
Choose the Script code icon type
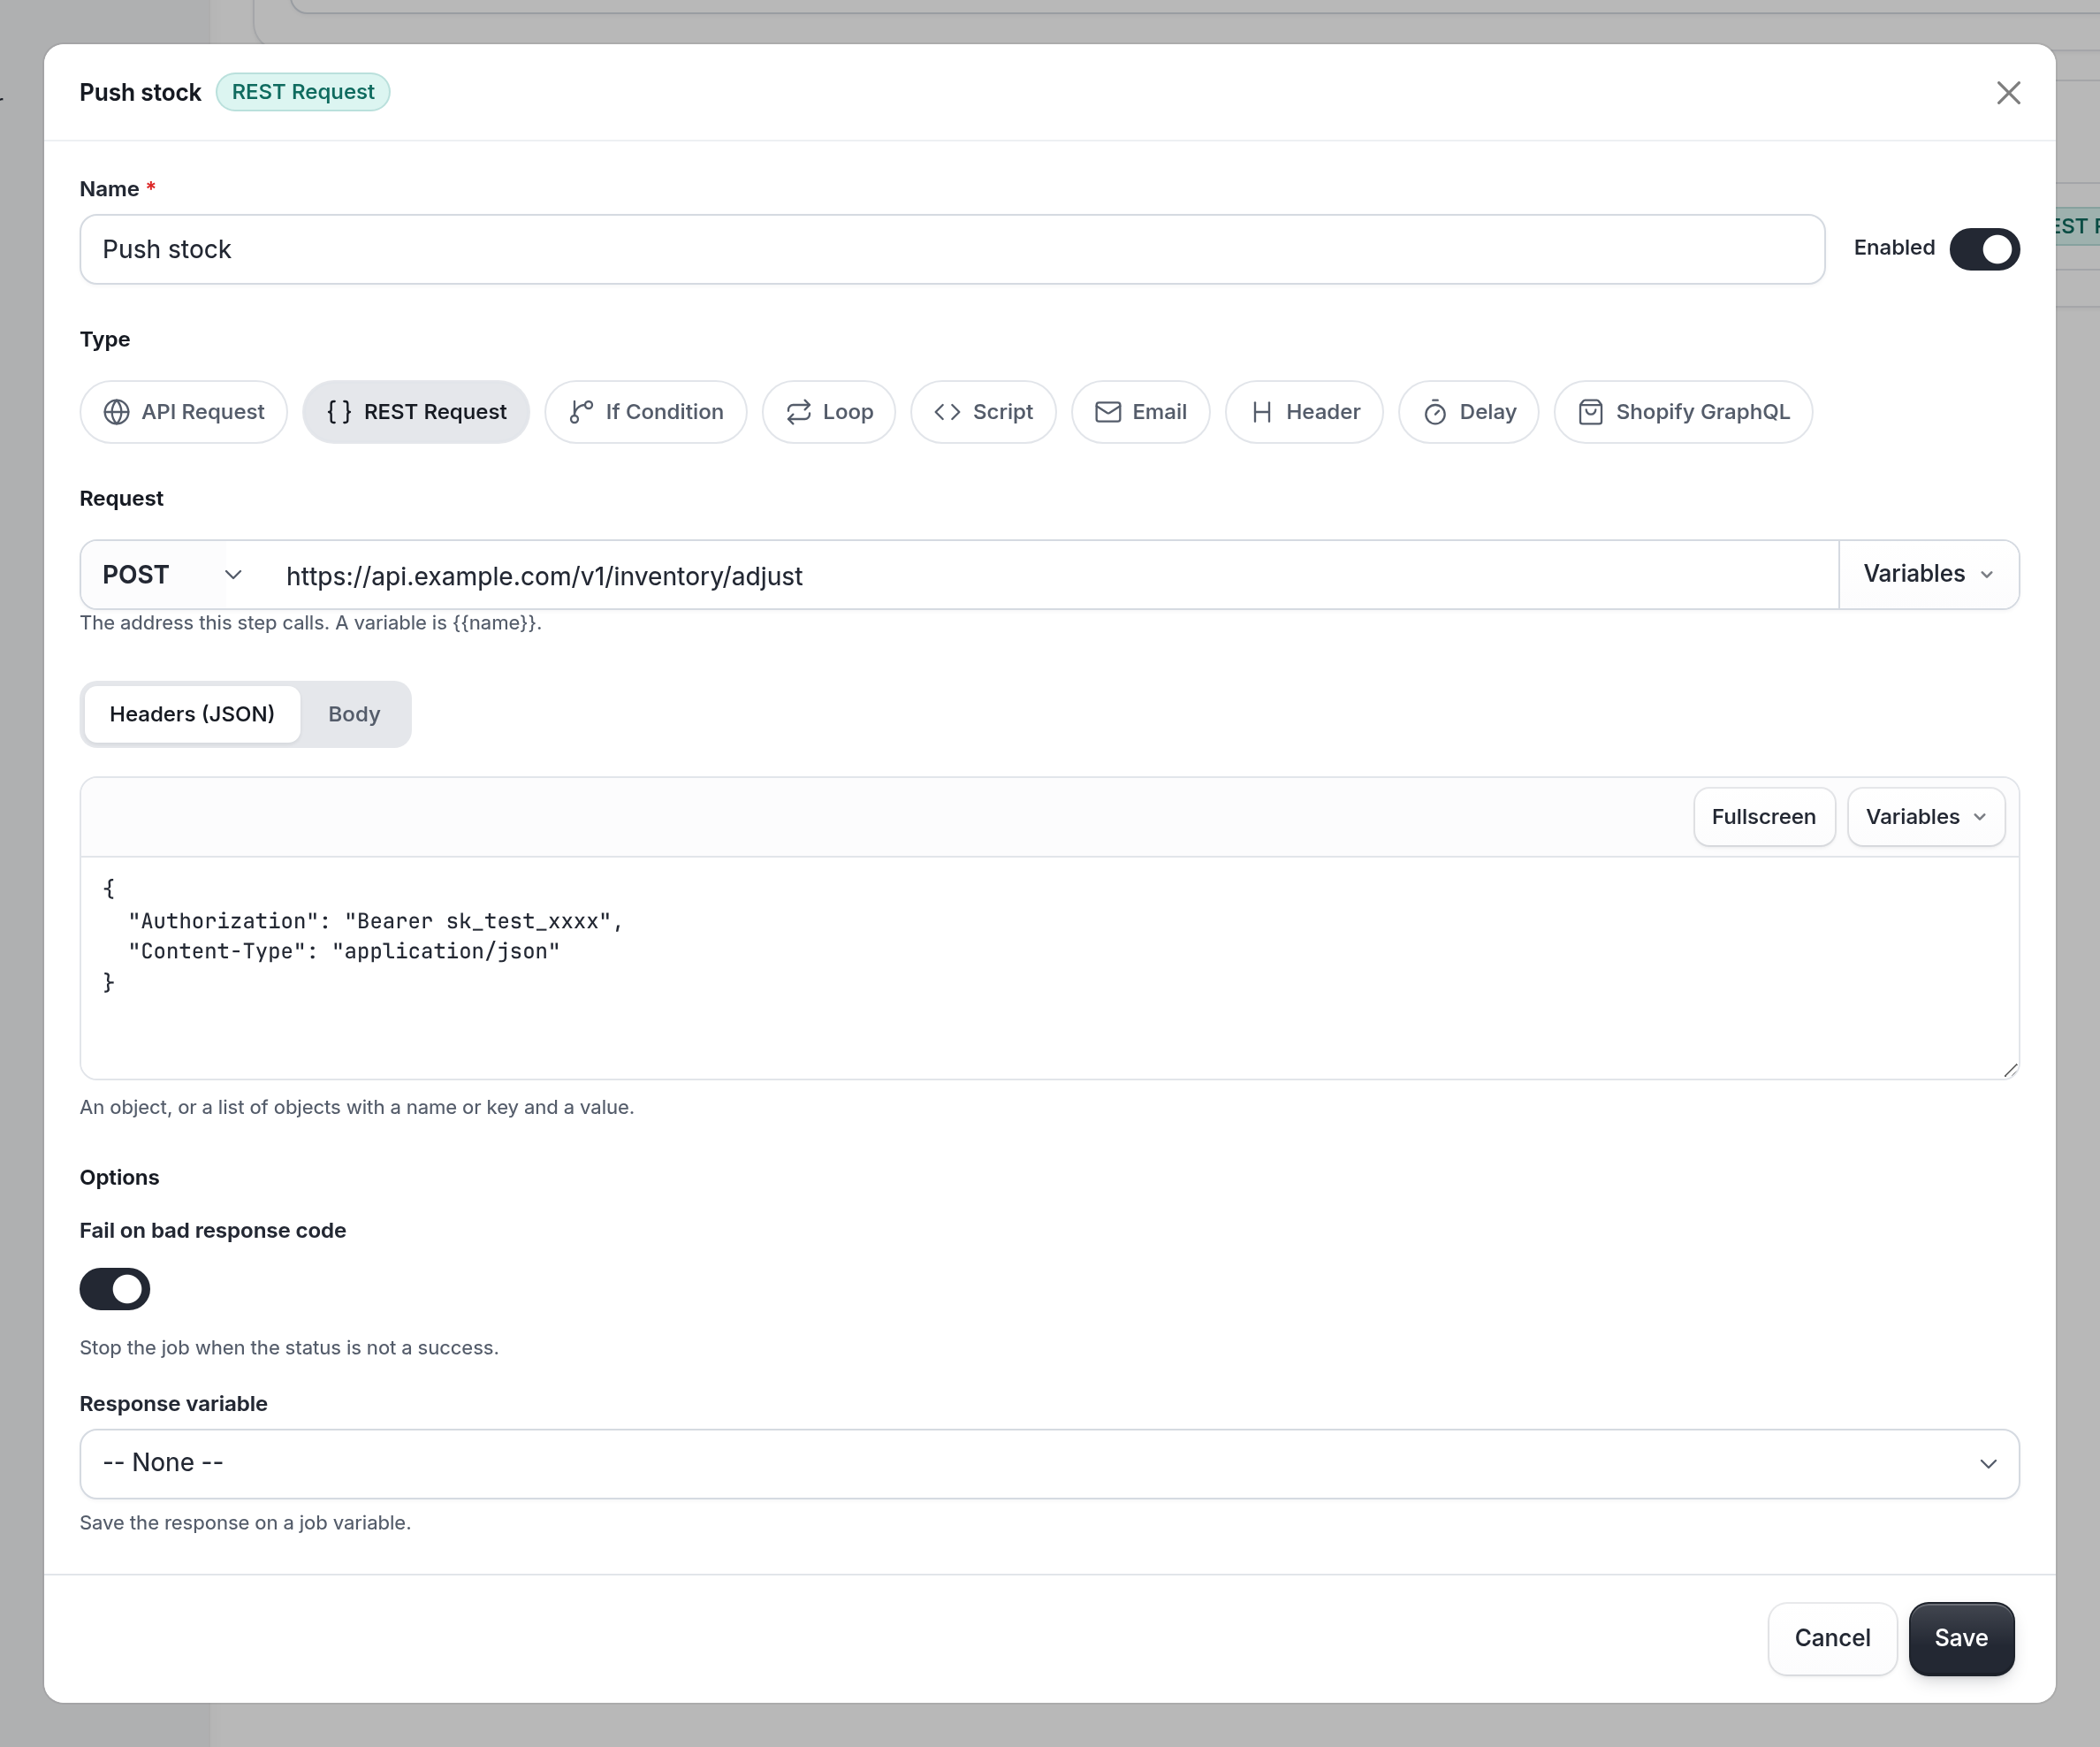tap(983, 412)
